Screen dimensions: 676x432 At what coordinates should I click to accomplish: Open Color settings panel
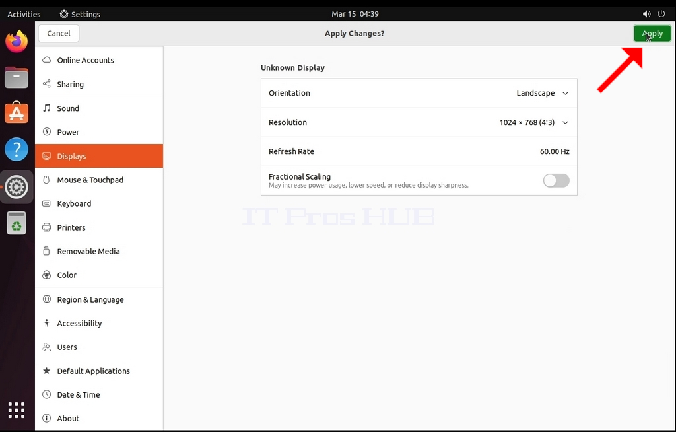coord(99,275)
